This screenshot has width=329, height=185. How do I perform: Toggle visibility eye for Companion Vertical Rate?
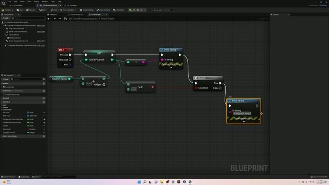(44, 122)
